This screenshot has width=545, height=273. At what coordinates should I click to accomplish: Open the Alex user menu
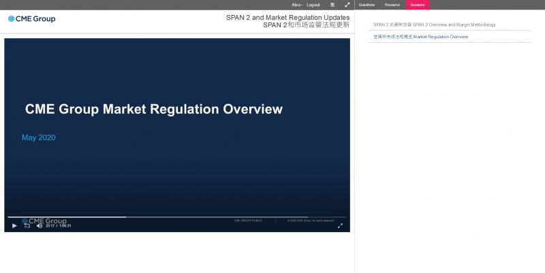pyautogui.click(x=297, y=5)
